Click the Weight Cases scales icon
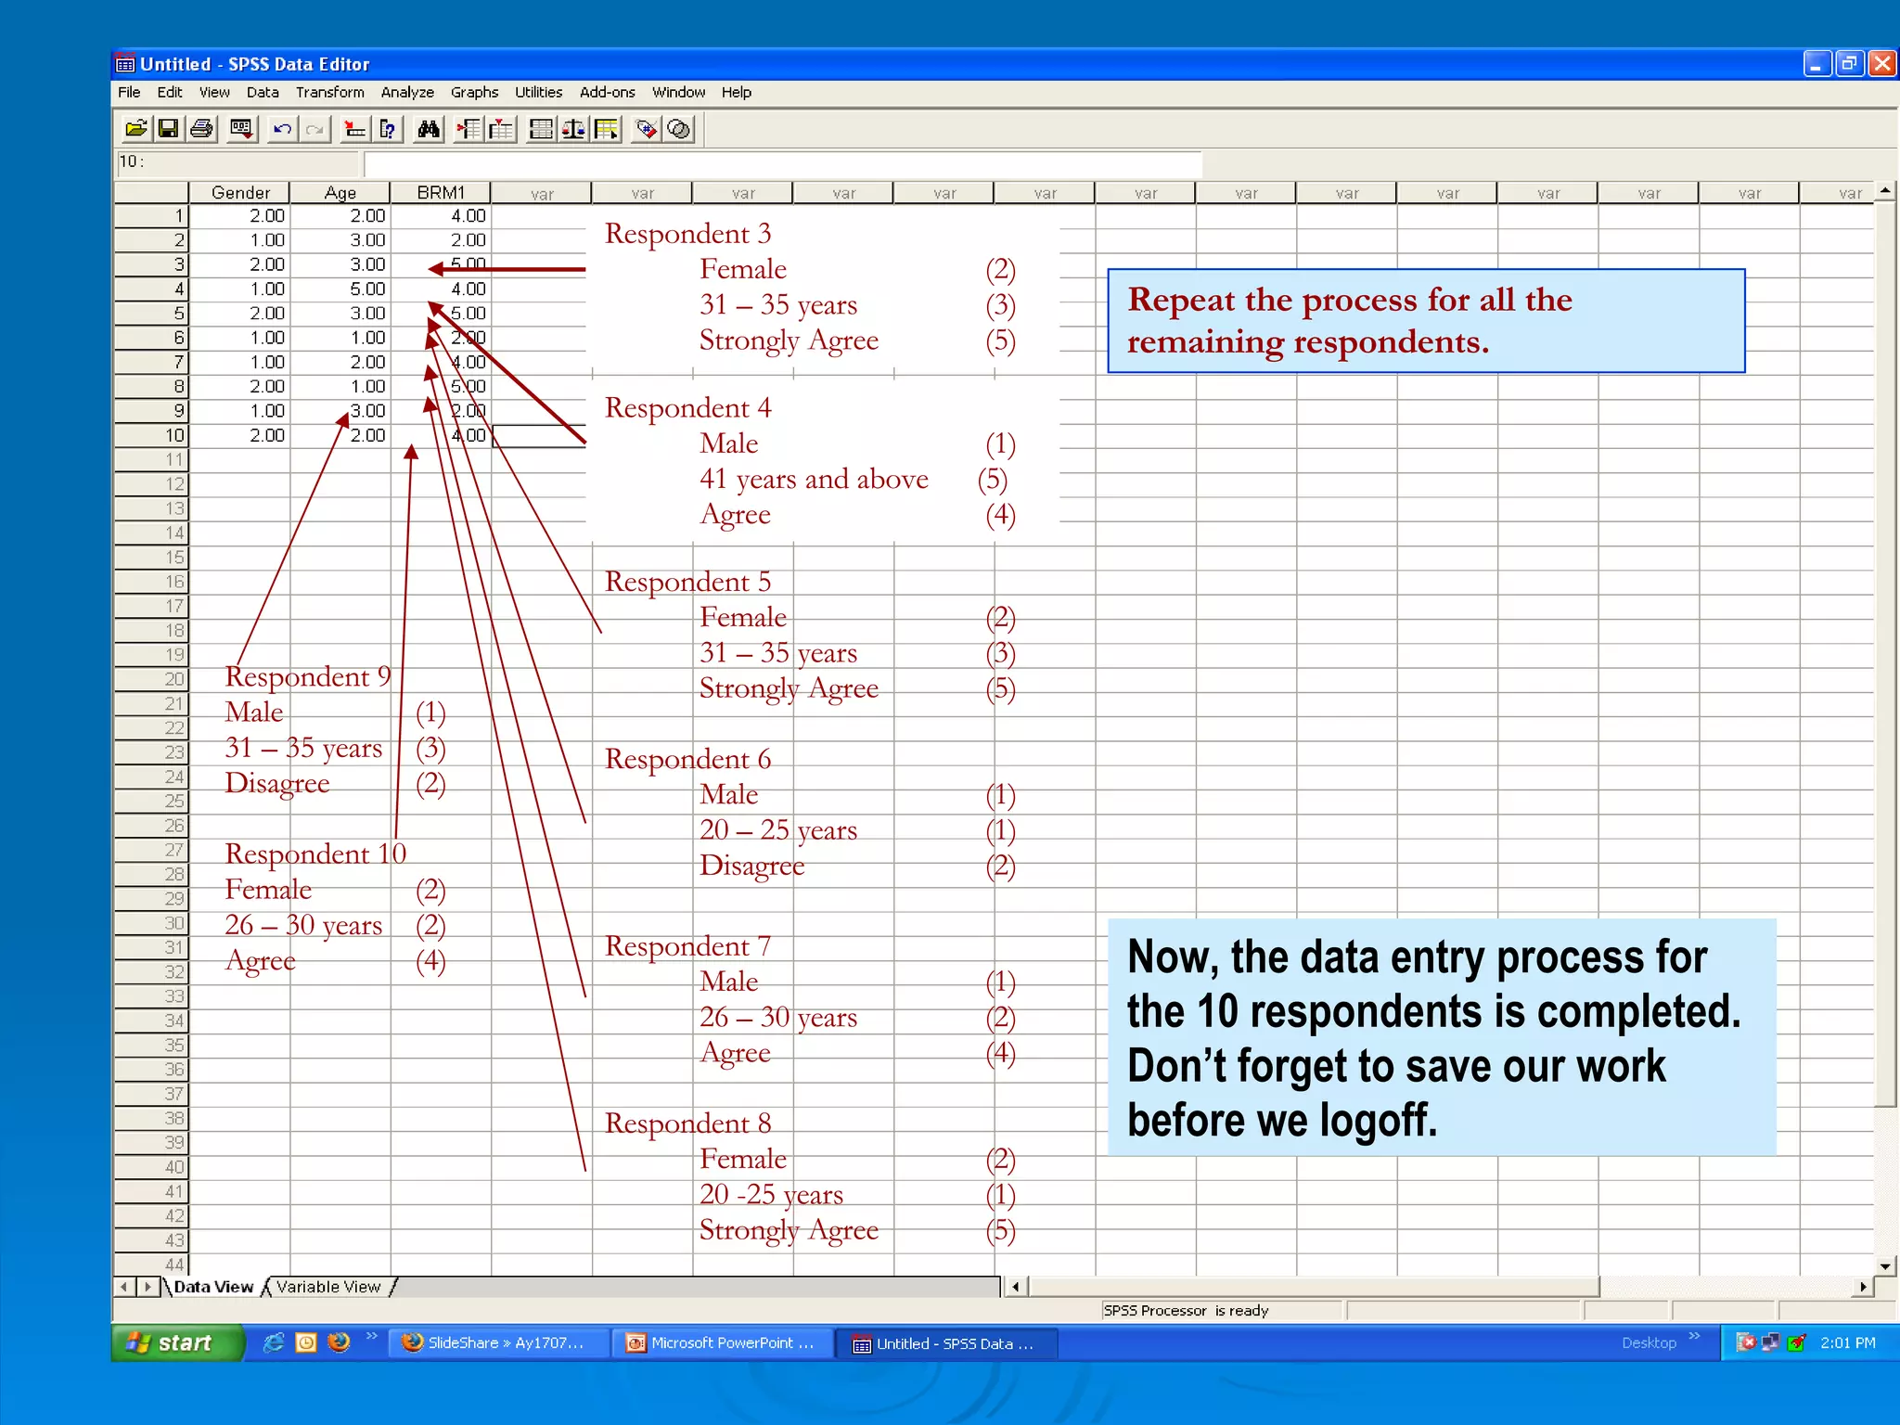 tap(573, 129)
